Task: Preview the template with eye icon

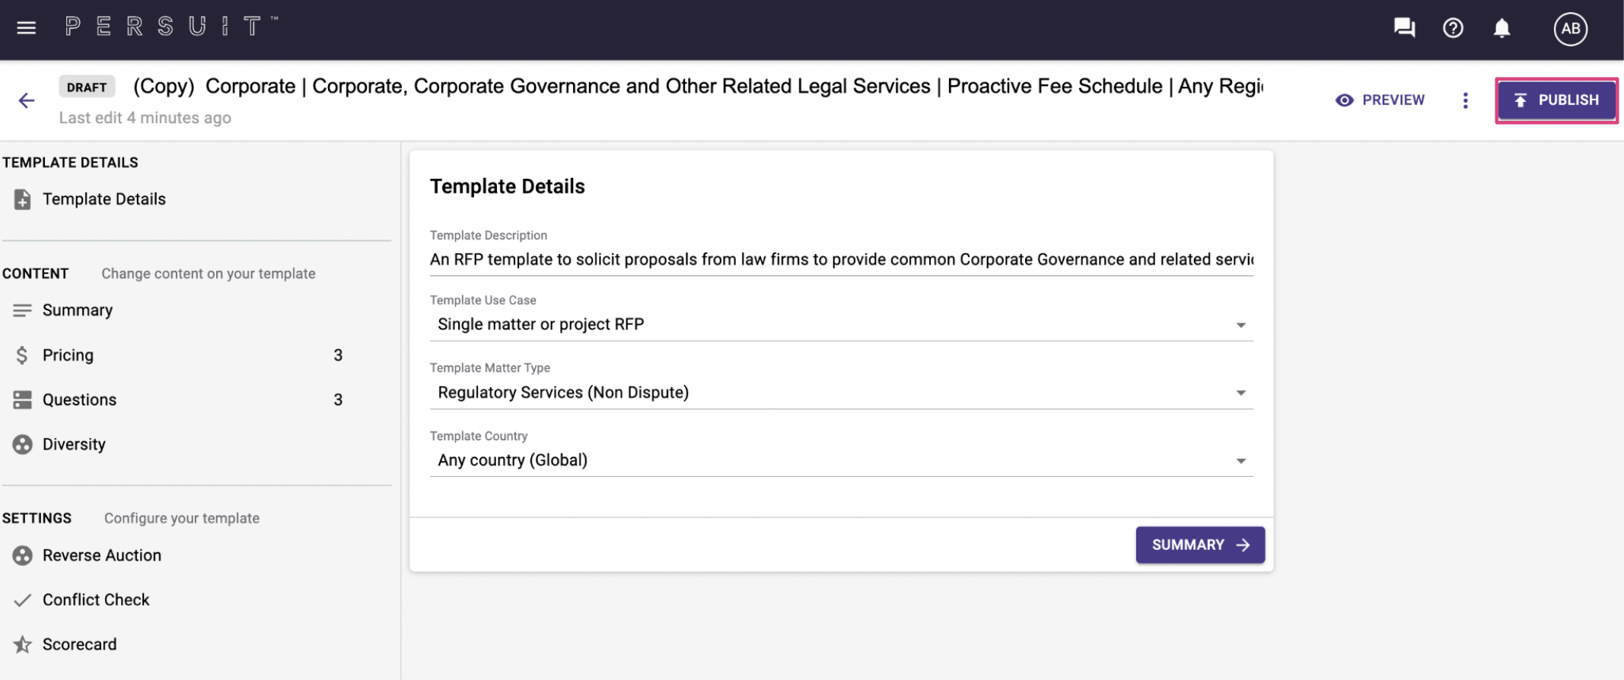Action: click(x=1380, y=100)
